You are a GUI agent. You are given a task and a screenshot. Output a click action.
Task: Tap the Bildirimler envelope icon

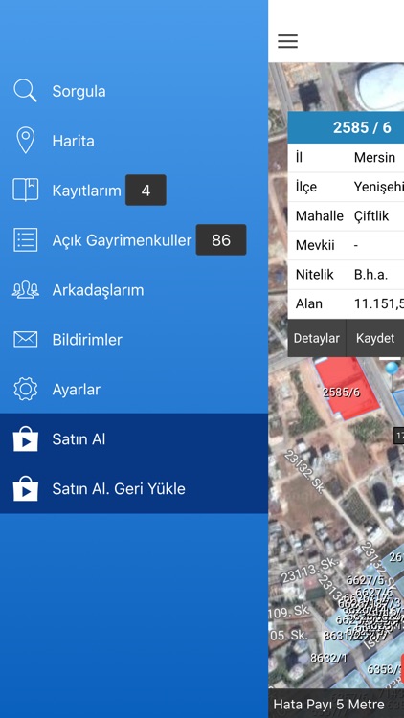25,339
